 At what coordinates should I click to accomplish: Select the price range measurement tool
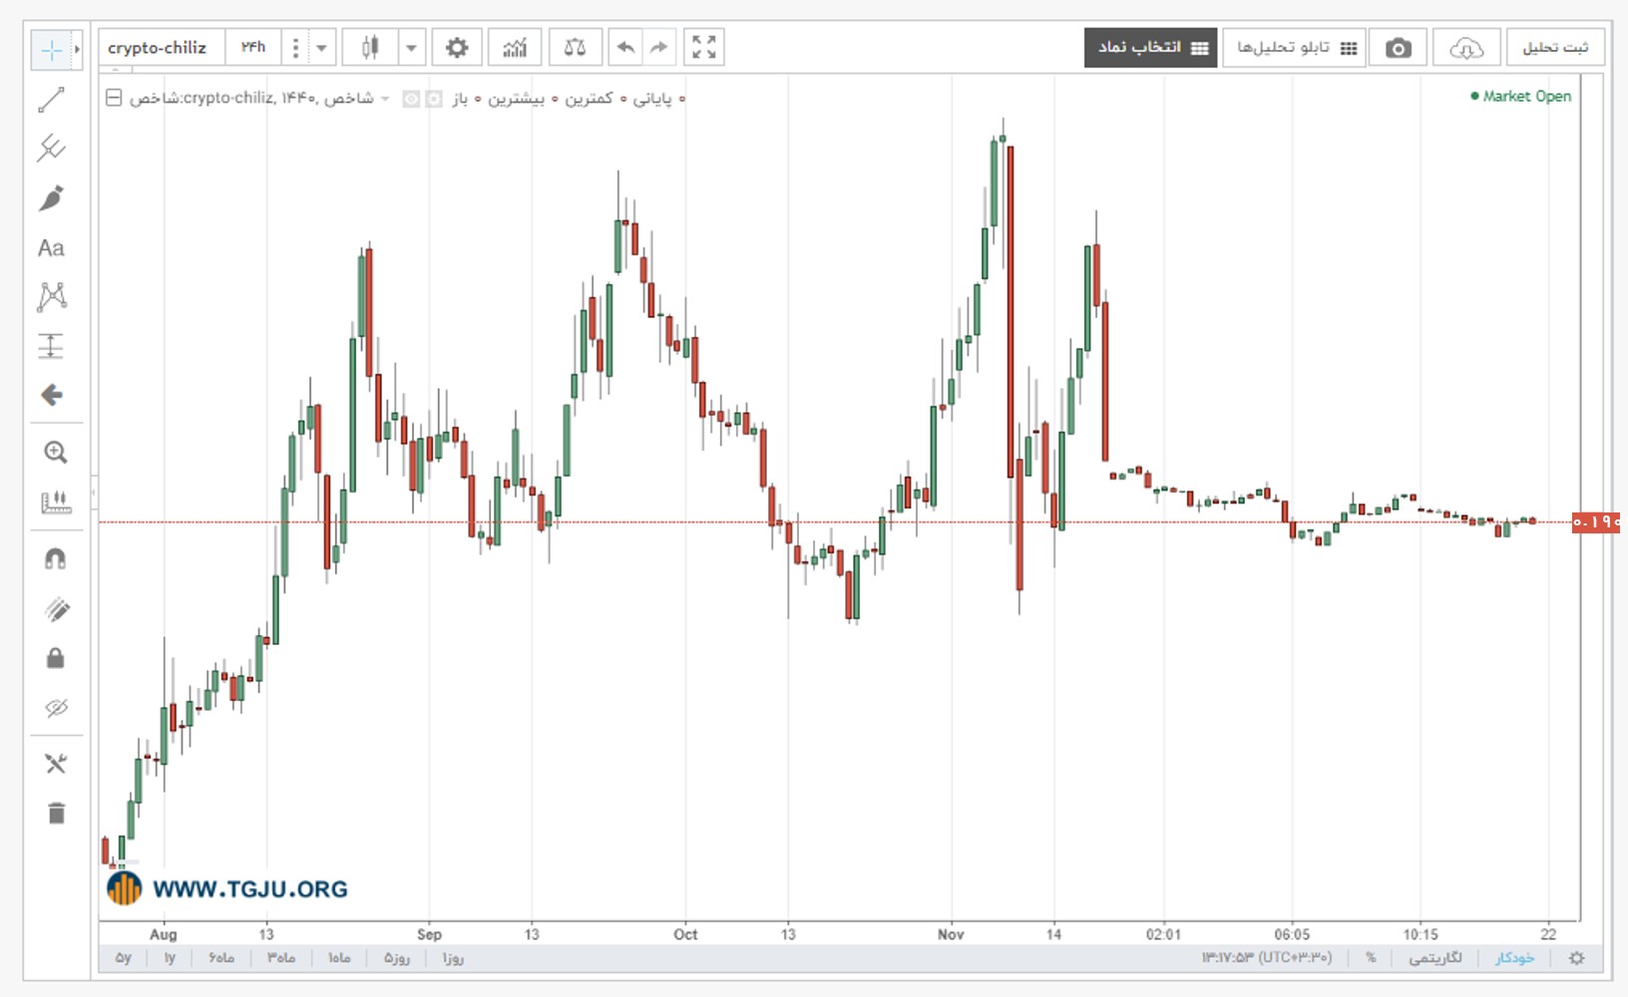(51, 346)
